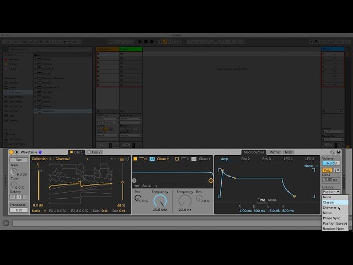This screenshot has width=353, height=265.
Task: Click the Volume -6.0 dB field
Action: [x=331, y=163]
